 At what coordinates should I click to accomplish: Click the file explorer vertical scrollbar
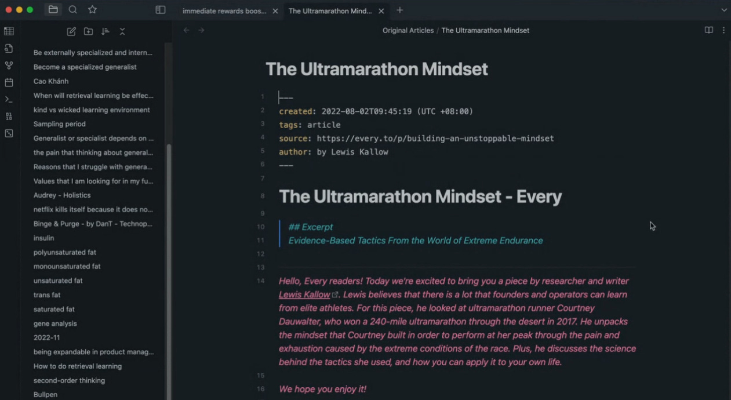[169, 272]
